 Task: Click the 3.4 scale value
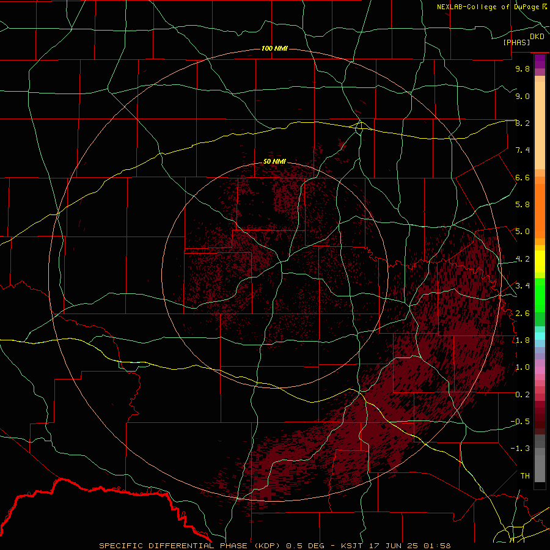[x=522, y=286]
